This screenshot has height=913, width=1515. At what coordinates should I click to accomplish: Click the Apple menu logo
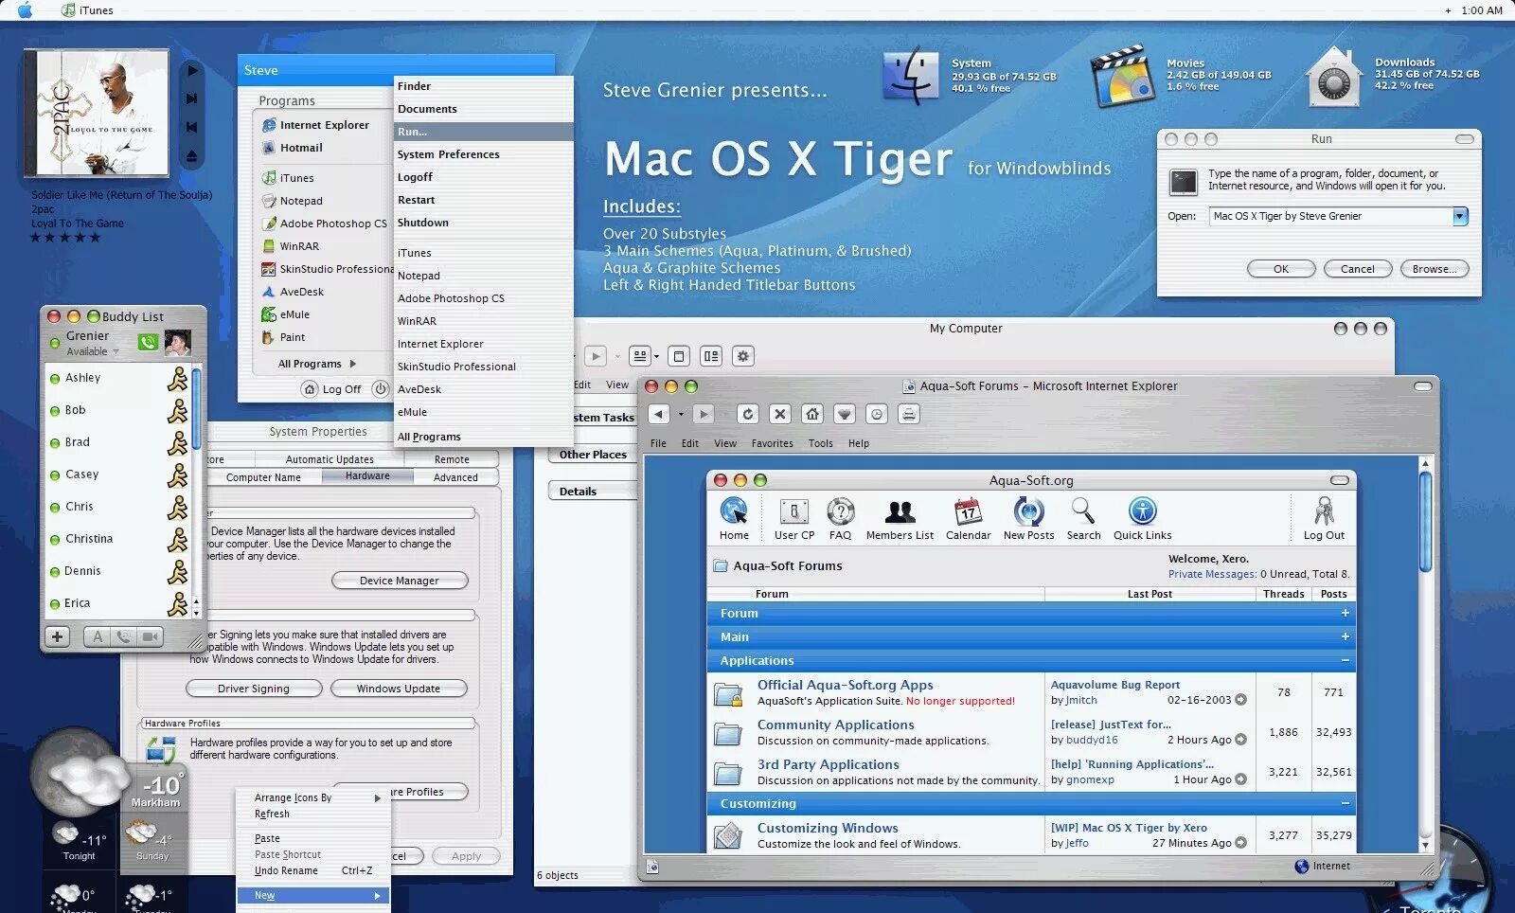pyautogui.click(x=26, y=10)
